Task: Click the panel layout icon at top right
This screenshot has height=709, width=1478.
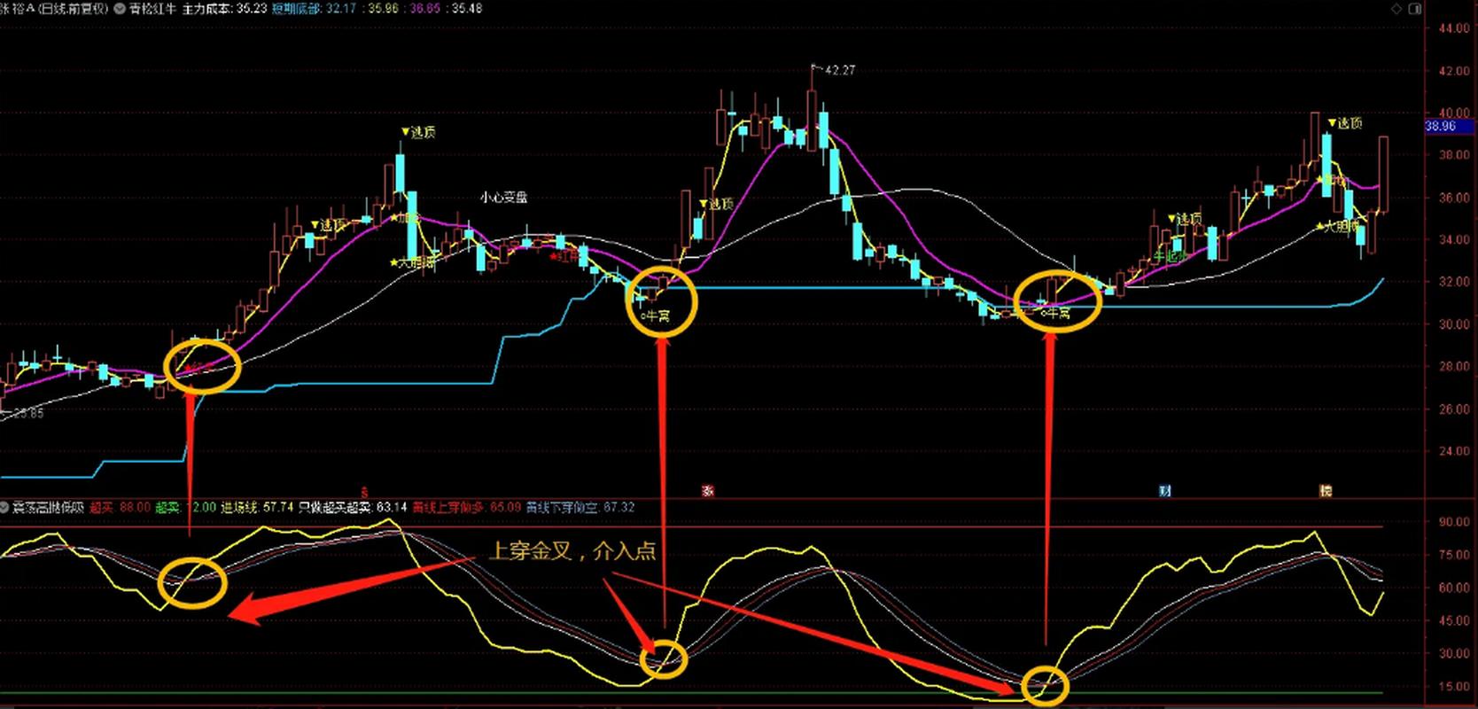Action: [x=1415, y=9]
